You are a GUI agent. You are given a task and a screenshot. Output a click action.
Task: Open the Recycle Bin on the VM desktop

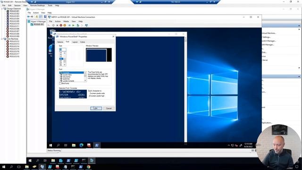[x=52, y=34]
